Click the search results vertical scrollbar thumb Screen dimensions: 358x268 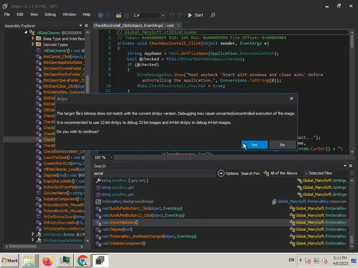[x=352, y=239]
